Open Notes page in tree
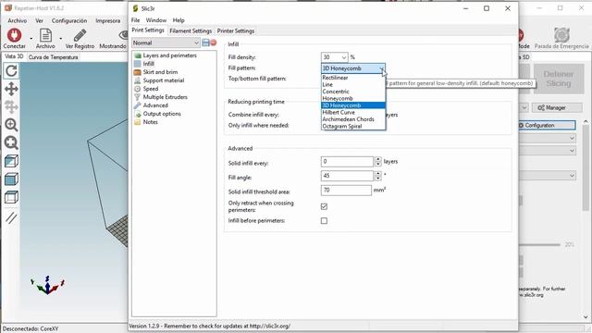592x333 pixels. point(150,122)
